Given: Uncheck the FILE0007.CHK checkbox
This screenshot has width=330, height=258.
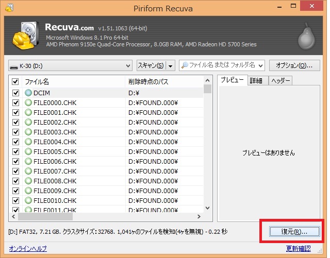Looking at the screenshot, I should (15, 171).
